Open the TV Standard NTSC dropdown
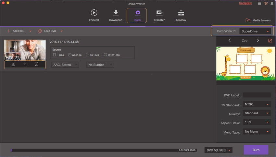The width and height of the screenshot is (276, 157). (x=257, y=104)
